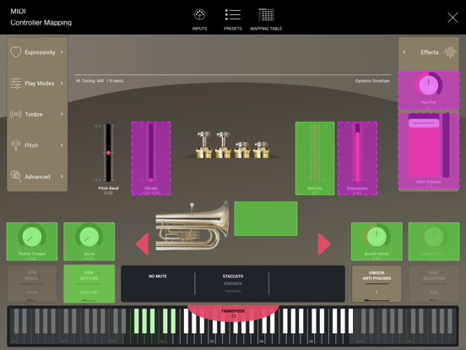Go to next instrument with right arrow

pos(324,244)
